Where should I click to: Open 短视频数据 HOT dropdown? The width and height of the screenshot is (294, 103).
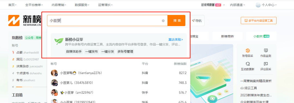213,5
